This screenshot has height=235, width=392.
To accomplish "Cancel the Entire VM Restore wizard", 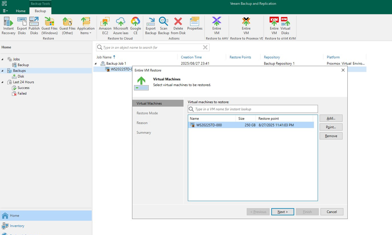I will [x=332, y=212].
